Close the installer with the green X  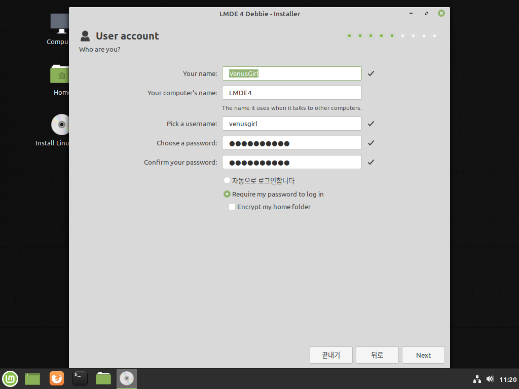[441, 13]
